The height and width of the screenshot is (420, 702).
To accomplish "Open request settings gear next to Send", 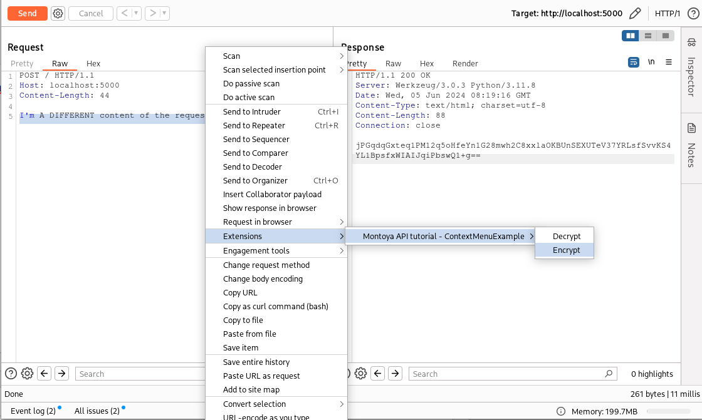I will (58, 13).
